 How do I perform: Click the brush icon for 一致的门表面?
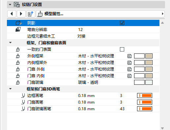18,49
